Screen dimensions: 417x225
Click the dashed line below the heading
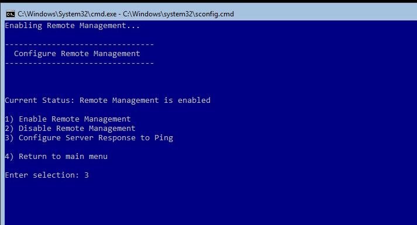80,63
